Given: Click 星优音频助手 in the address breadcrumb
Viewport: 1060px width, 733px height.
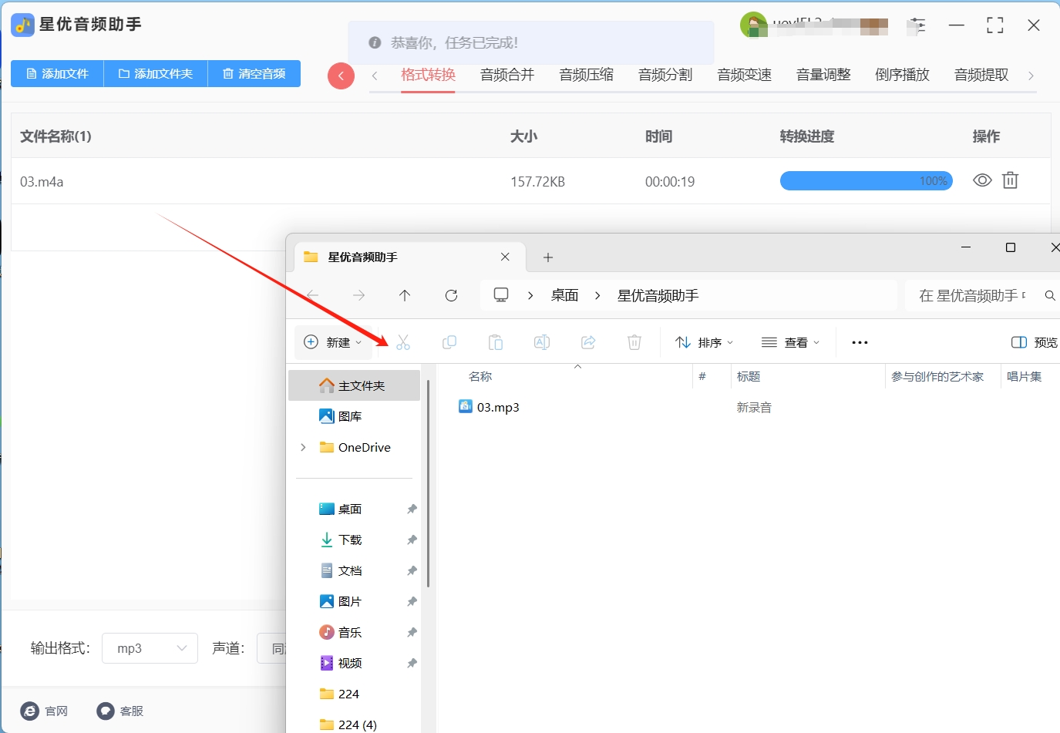Looking at the screenshot, I should coord(658,295).
